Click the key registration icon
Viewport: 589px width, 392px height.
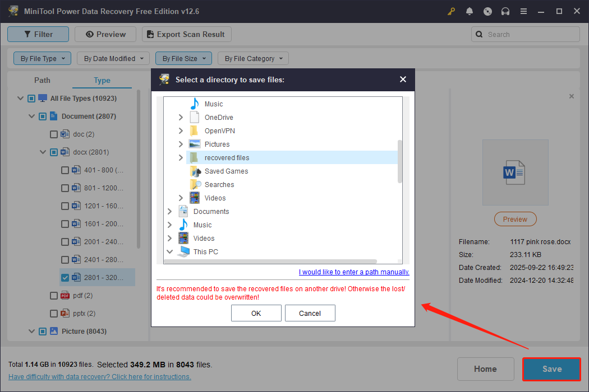(451, 11)
